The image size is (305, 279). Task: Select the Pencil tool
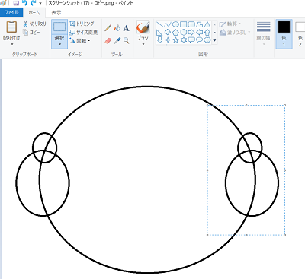pyautogui.click(x=108, y=27)
